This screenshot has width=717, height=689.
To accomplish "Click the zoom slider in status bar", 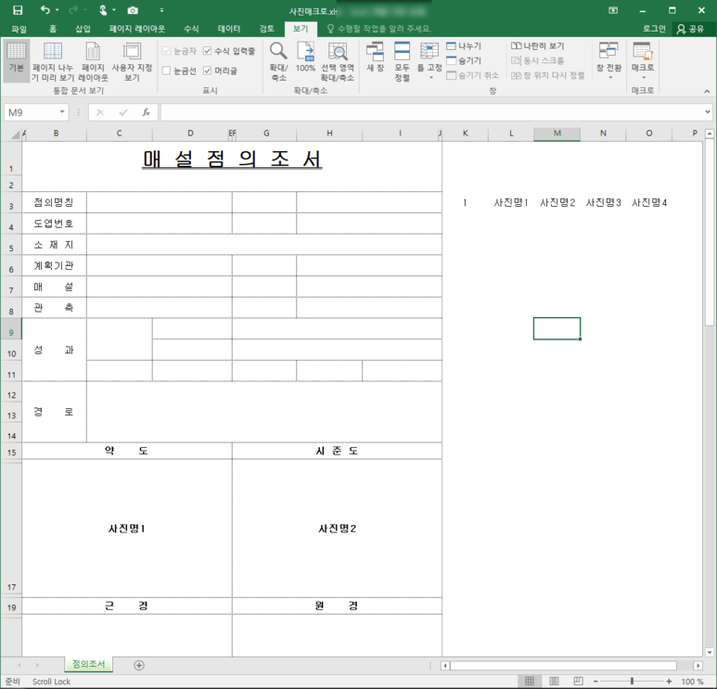I will tap(632, 682).
